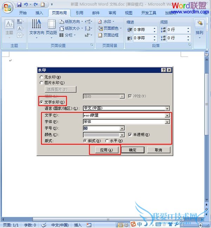Redo action in quick access toolbar
The width and height of the screenshot is (211, 228).
(x=36, y=5)
